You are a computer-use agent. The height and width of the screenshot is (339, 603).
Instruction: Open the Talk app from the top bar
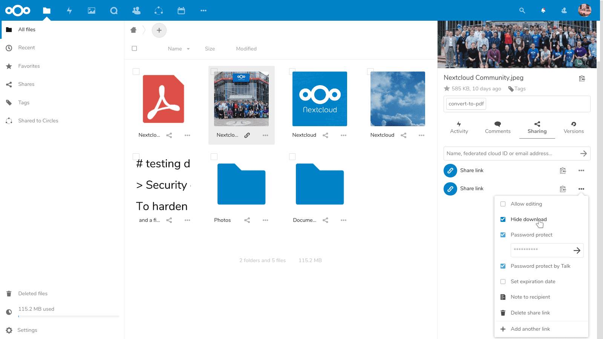(114, 11)
